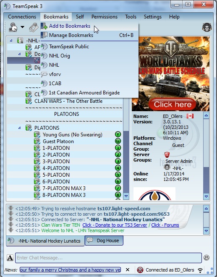This screenshot has height=277, width=217.
Task: Focus the Enter Chat Message field
Action: click(x=108, y=258)
